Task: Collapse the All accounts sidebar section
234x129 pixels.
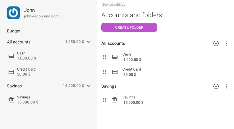Action: point(88,42)
